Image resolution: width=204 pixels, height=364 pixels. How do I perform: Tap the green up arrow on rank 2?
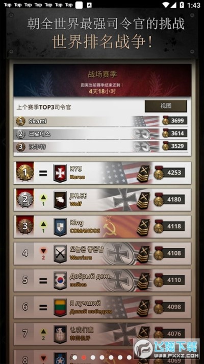pyautogui.click(x=43, y=197)
